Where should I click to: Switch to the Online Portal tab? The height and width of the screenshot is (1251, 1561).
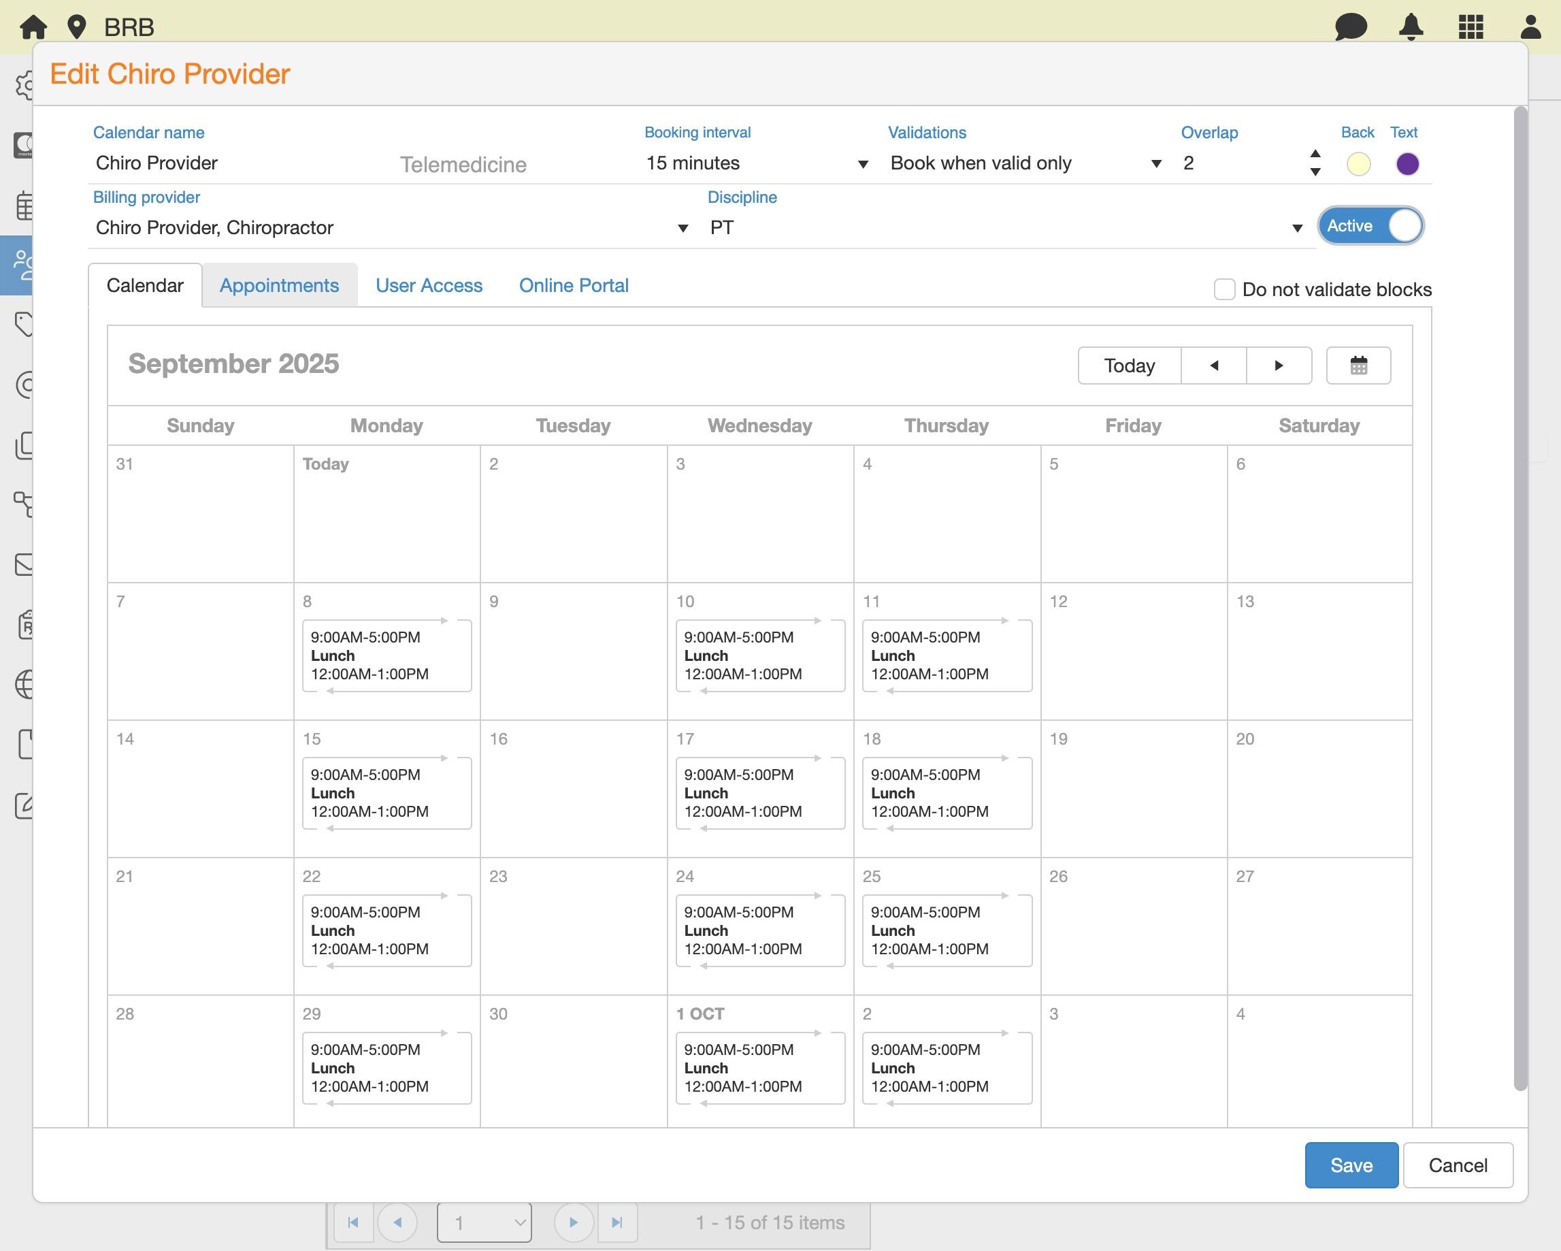coord(574,285)
